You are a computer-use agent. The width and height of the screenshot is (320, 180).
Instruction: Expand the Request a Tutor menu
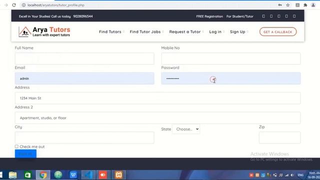click(186, 31)
